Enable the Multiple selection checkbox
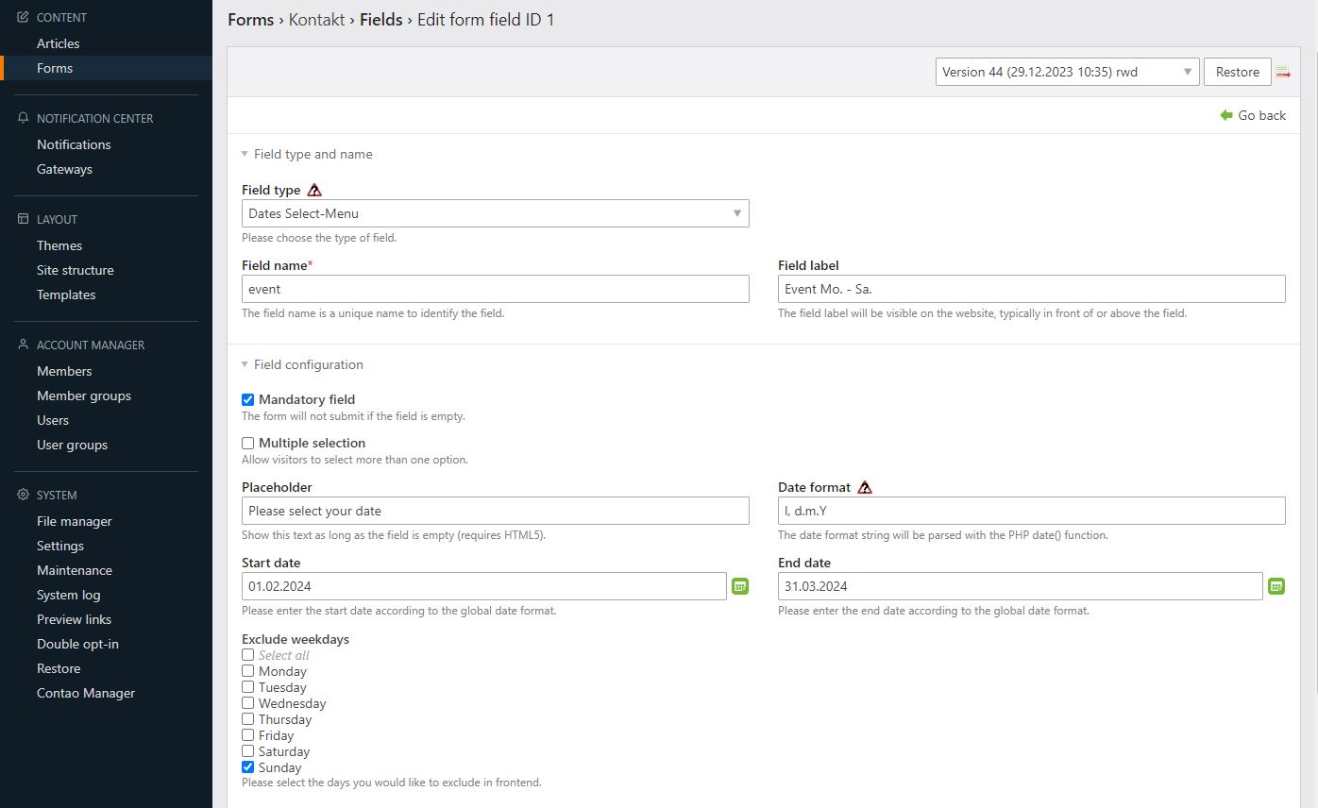Image resolution: width=1318 pixels, height=808 pixels. coord(248,443)
